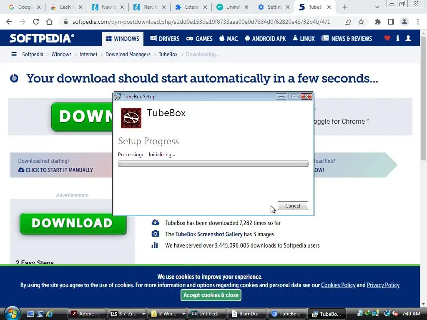
Task: Open the Windows section
Action: click(123, 39)
